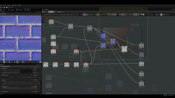
Task: Add a Channels Shuffle node from node bar
Action: [89, 14]
